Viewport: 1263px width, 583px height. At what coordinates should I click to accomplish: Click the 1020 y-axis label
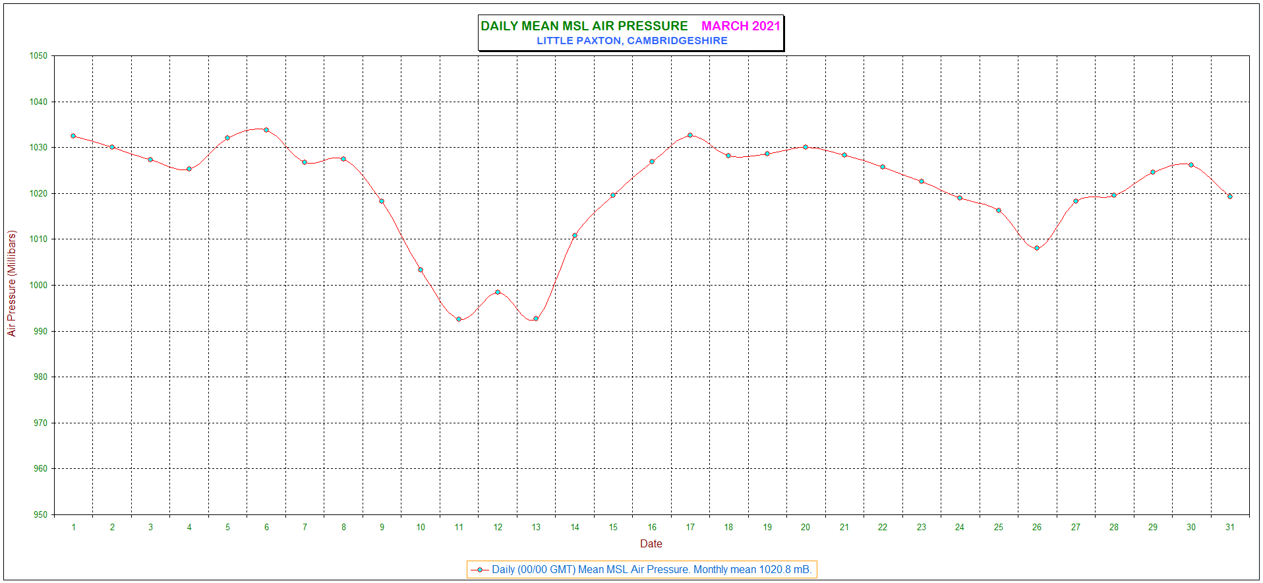(38, 194)
